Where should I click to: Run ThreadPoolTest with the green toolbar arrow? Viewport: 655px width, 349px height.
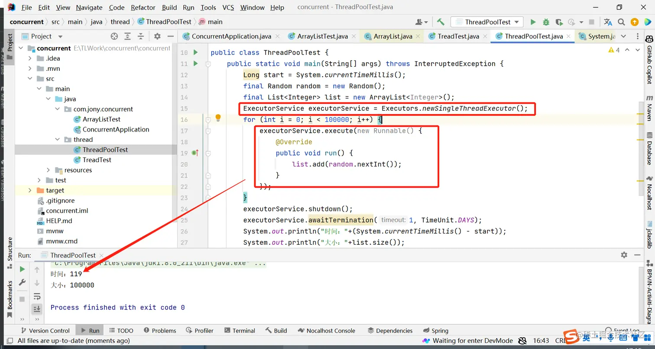533,22
